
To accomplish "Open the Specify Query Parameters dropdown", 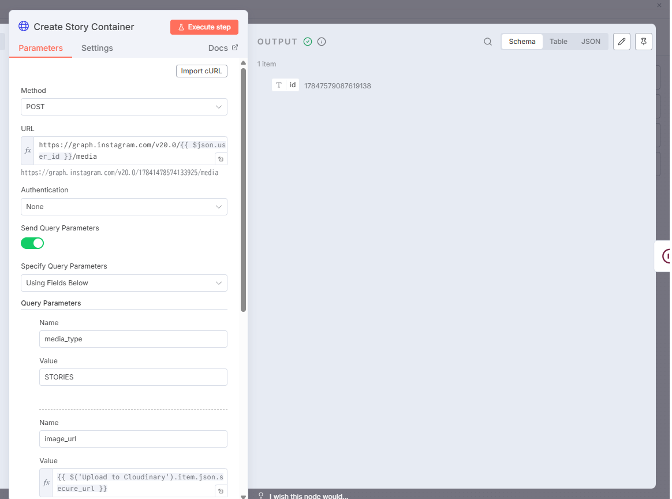I will click(x=124, y=283).
